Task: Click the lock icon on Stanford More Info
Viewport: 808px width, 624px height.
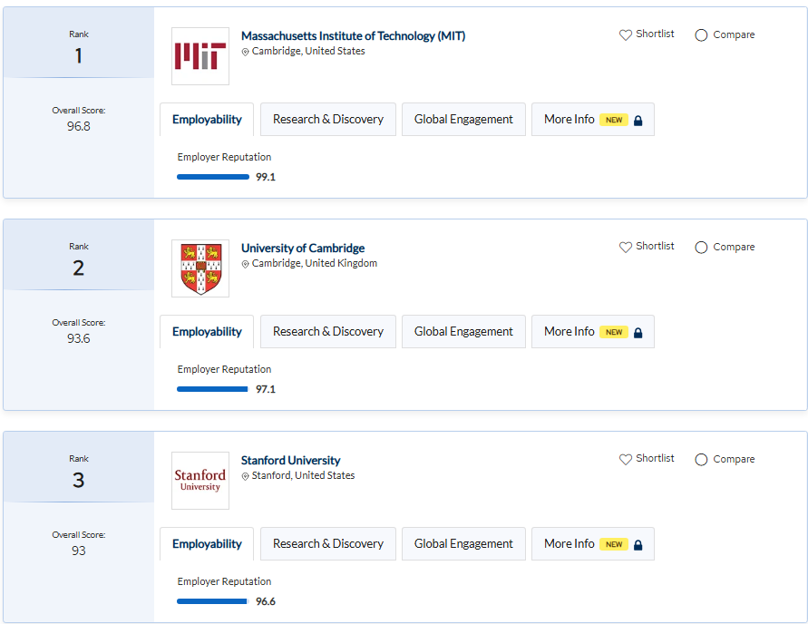Action: pos(638,545)
